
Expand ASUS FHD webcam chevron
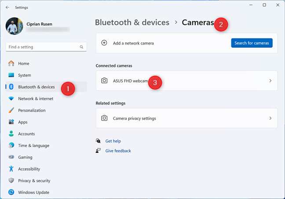[270, 81]
